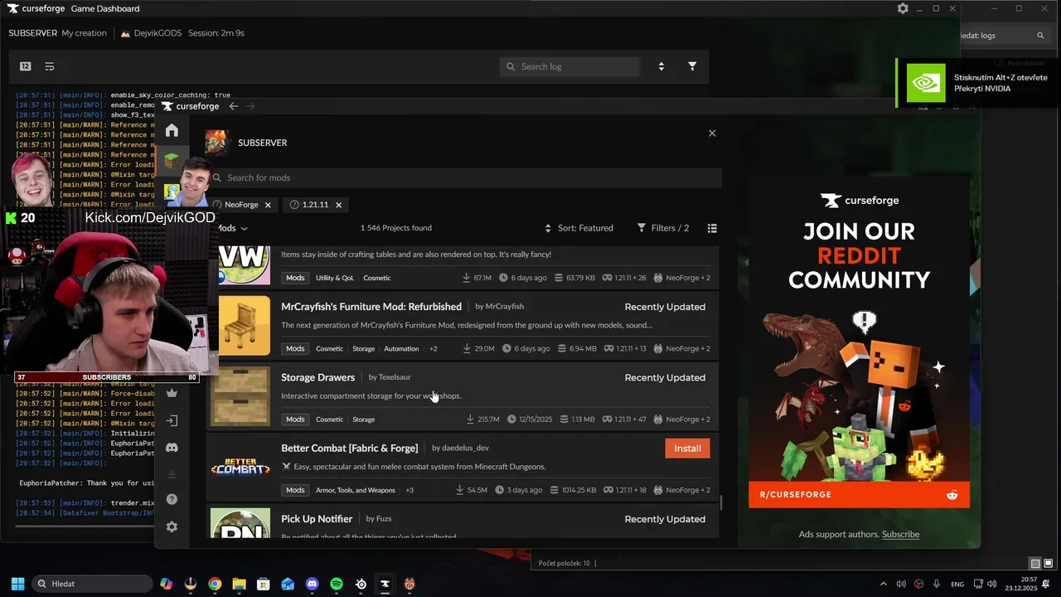Open CurseForge home in the sidebar
The image size is (1061, 597).
172,131
